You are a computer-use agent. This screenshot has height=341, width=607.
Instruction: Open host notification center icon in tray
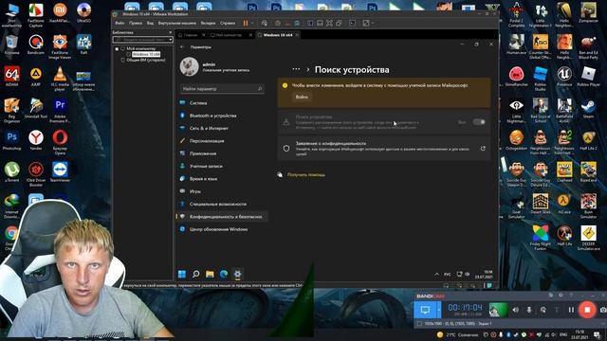[597, 334]
